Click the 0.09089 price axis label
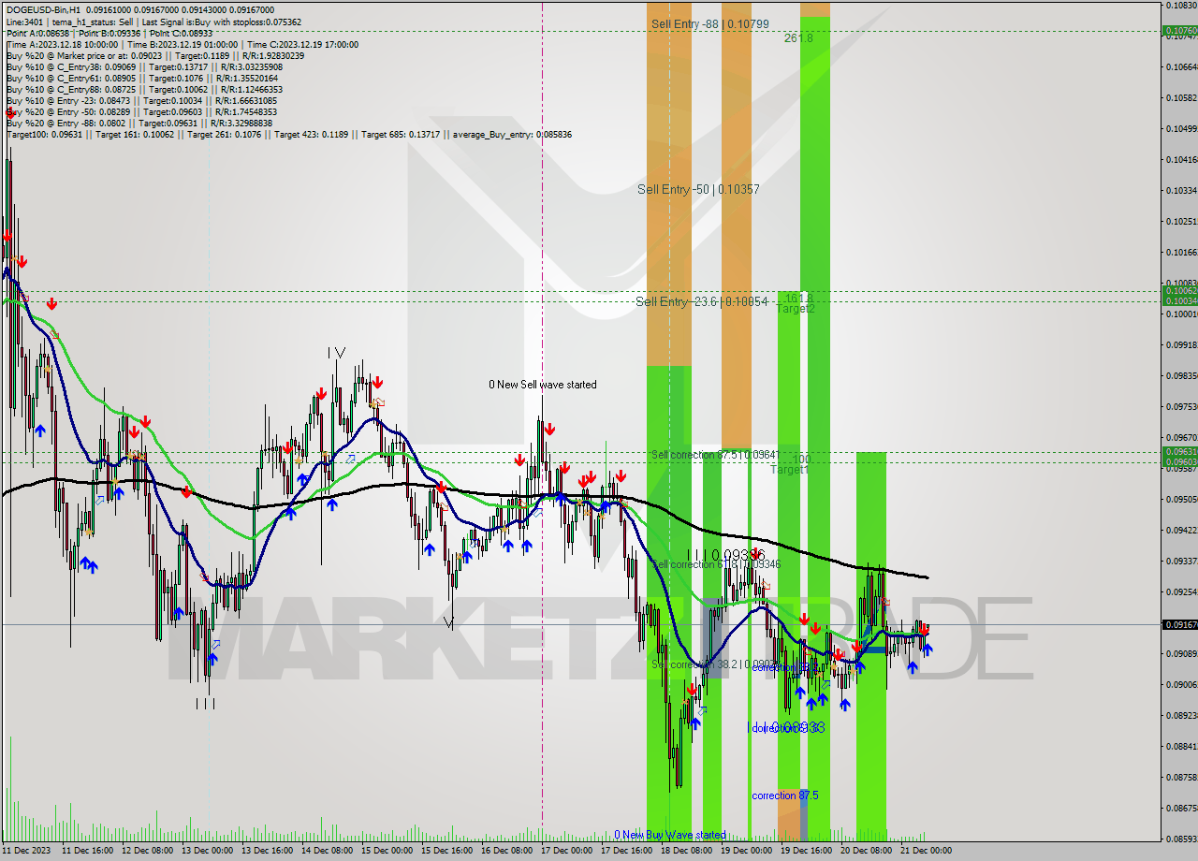1198x861 pixels. 1182,653
